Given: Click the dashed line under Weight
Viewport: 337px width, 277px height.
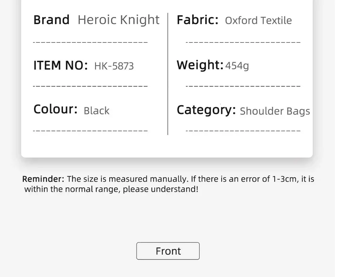Looking at the screenshot, I should click(x=243, y=86).
